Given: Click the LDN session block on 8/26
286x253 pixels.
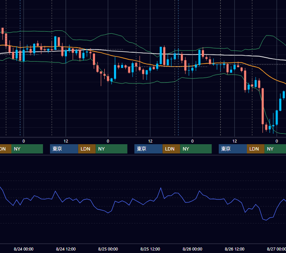Looking at the screenshot, I should pyautogui.click(x=256, y=149).
